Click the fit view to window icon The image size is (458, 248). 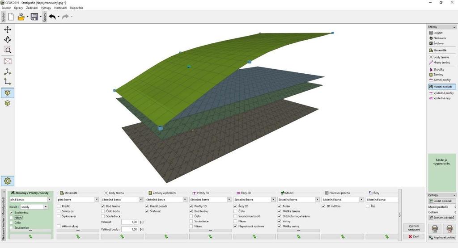coord(8,61)
